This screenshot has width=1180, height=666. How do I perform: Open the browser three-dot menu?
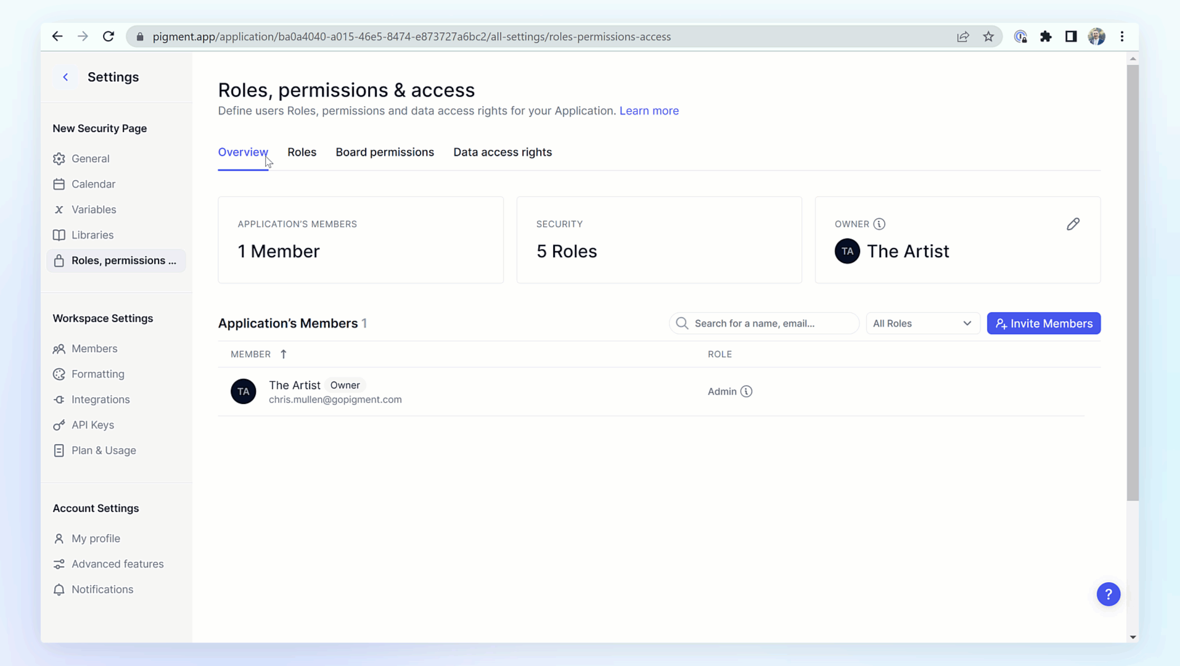(x=1122, y=36)
